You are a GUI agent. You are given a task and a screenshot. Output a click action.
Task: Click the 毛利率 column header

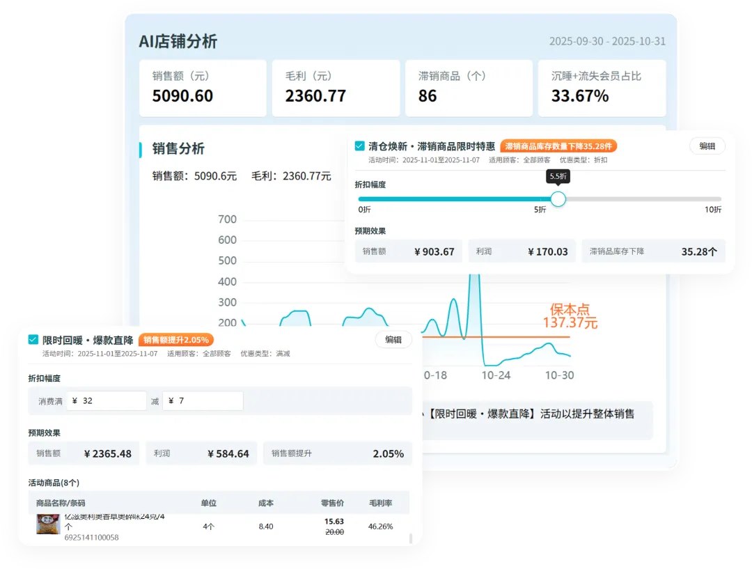click(380, 503)
